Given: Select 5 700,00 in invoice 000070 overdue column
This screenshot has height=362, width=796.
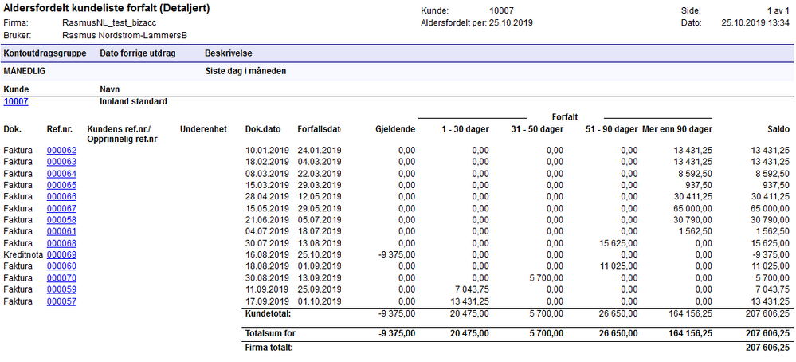Looking at the screenshot, I should pyautogui.click(x=547, y=277).
